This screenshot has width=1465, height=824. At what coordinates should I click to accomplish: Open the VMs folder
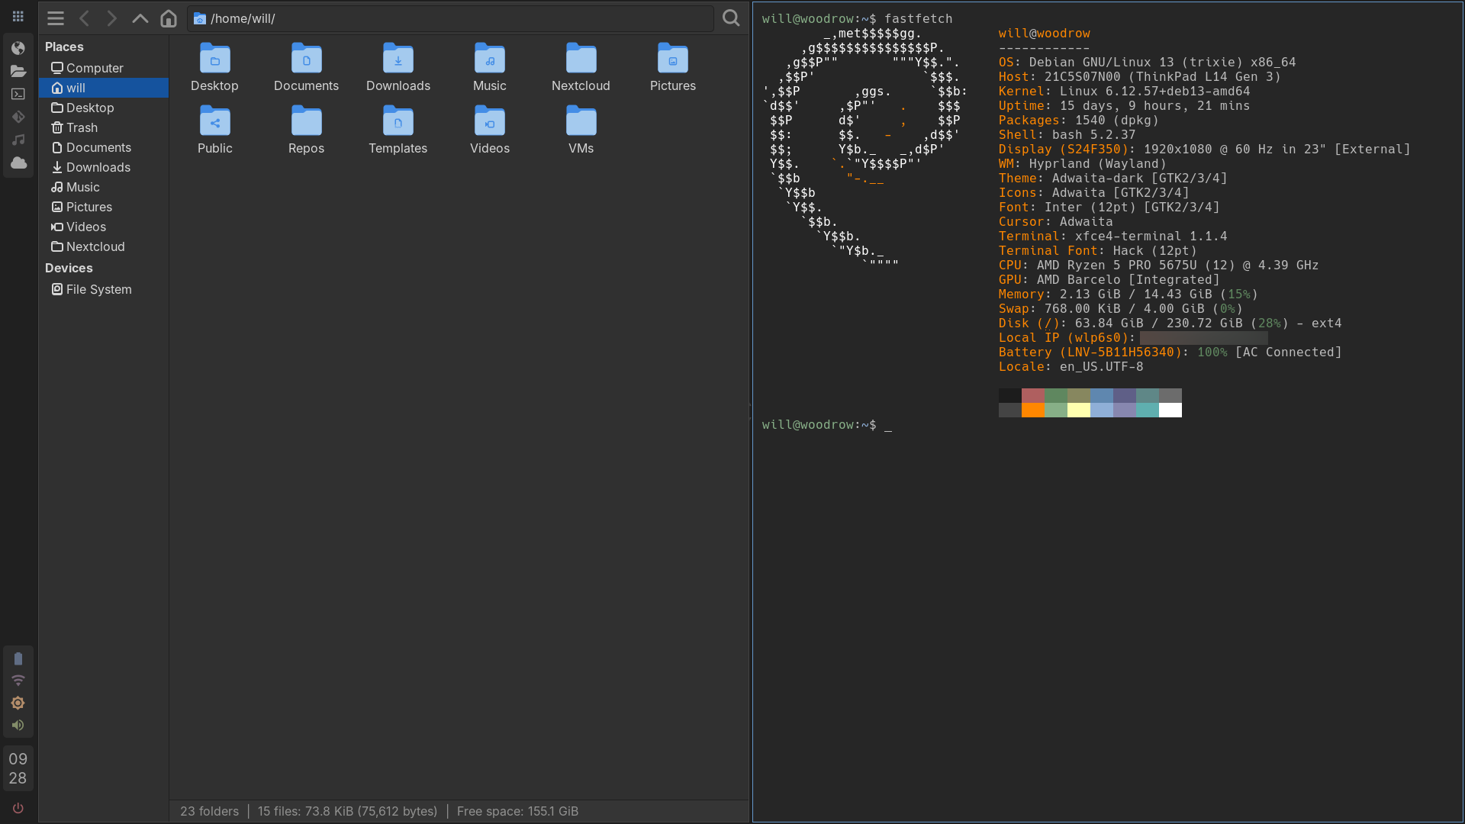click(x=581, y=130)
